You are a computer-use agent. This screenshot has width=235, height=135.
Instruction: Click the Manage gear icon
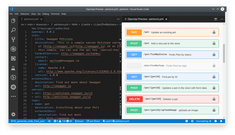(13, 114)
